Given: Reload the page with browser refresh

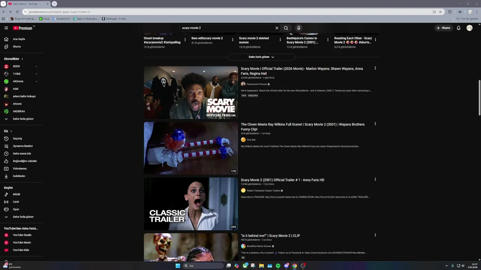Looking at the screenshot, I should (x=17, y=12).
